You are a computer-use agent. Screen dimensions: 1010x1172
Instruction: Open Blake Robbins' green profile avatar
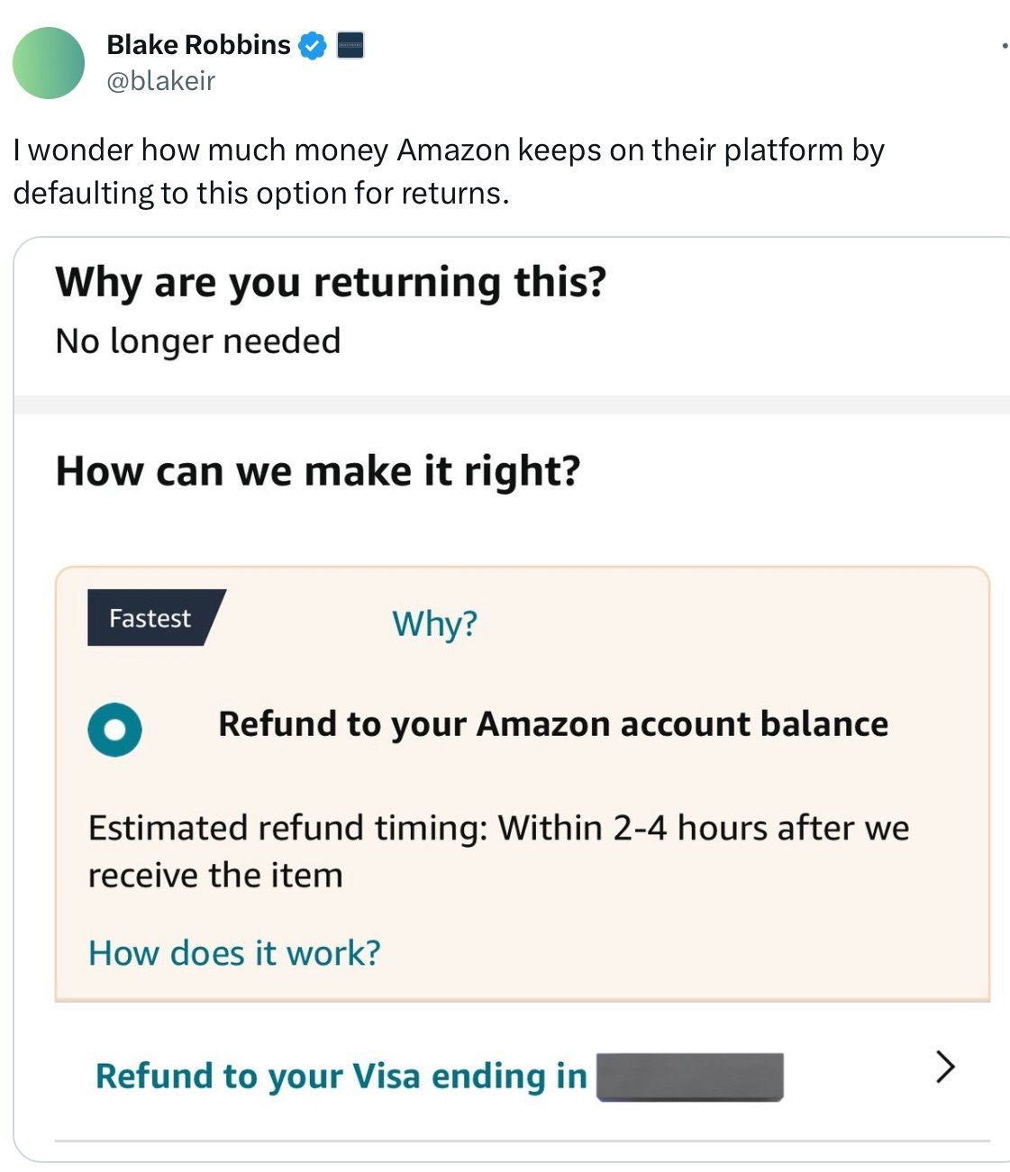tap(48, 63)
